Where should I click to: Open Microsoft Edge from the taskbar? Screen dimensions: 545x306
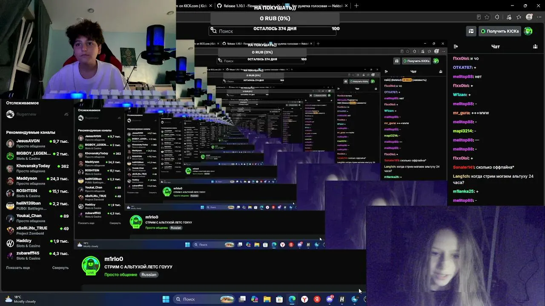(292, 299)
